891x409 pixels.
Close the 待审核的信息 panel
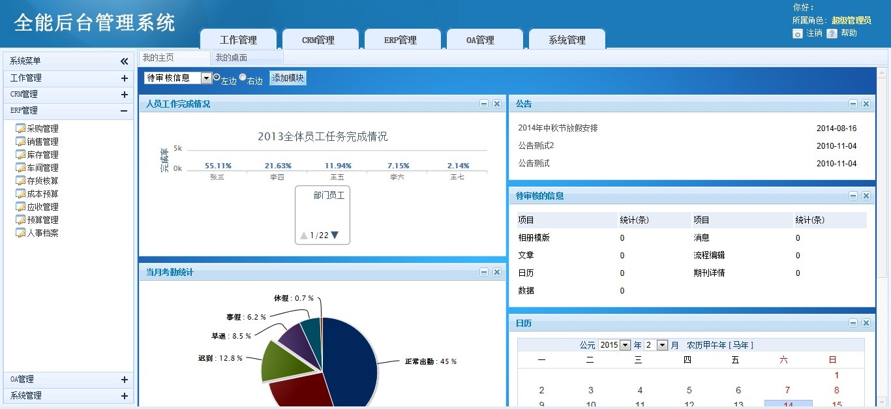tap(866, 196)
